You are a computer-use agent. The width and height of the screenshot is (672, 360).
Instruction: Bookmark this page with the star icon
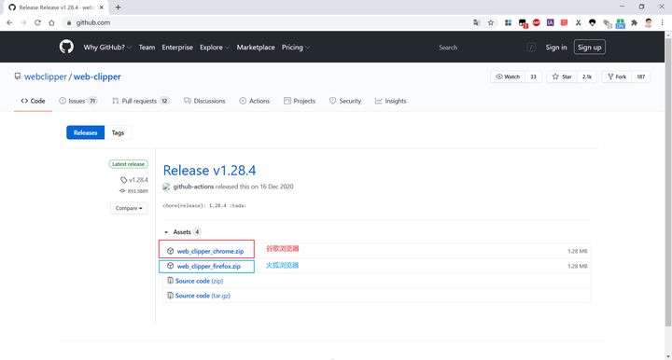tap(491, 22)
